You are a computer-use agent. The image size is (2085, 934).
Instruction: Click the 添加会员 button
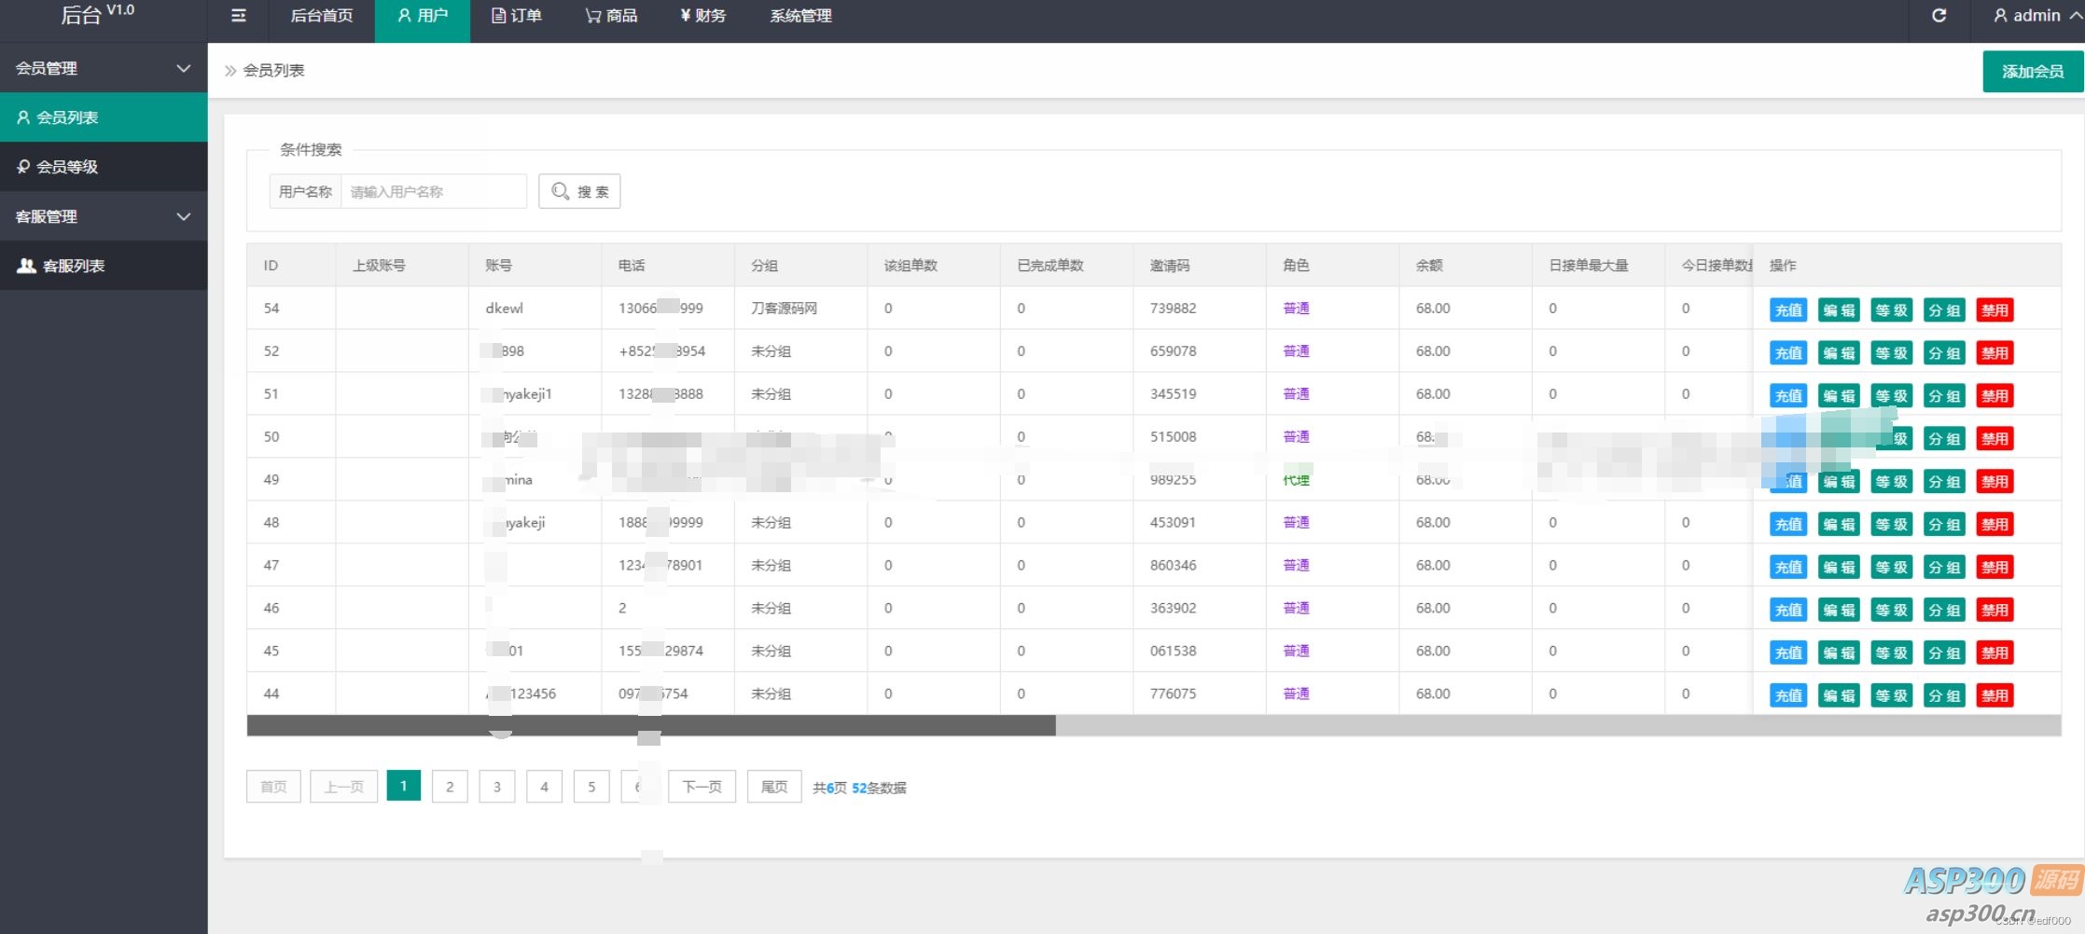coord(2032,72)
